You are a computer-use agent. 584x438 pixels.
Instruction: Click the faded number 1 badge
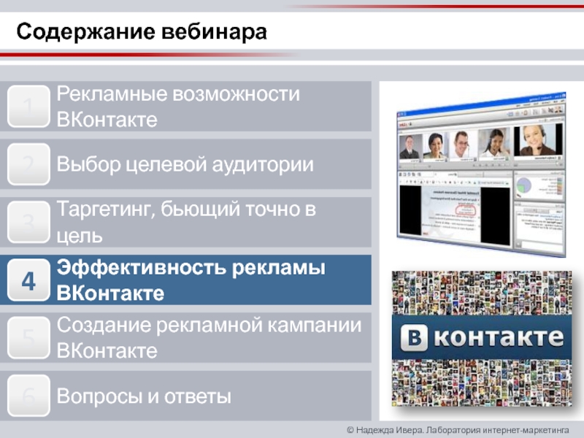tap(28, 106)
